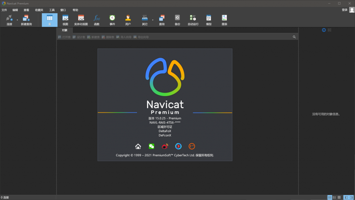This screenshot has height=200, width=355.
Task: Click the 删除表 (Delete Table) button
Action: pyautogui.click(x=108, y=37)
